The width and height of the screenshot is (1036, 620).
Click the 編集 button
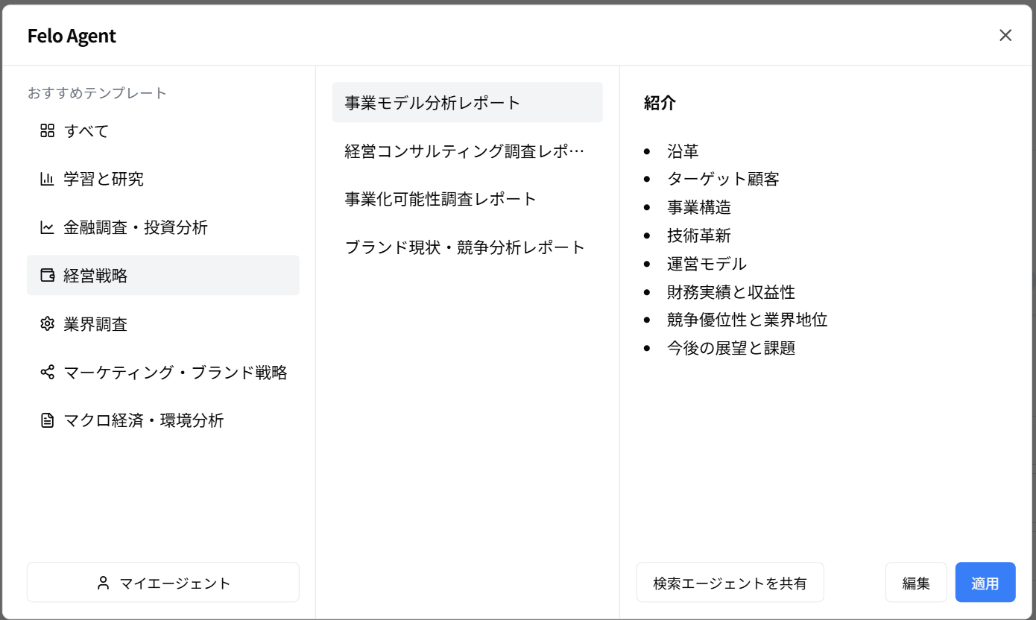(916, 582)
